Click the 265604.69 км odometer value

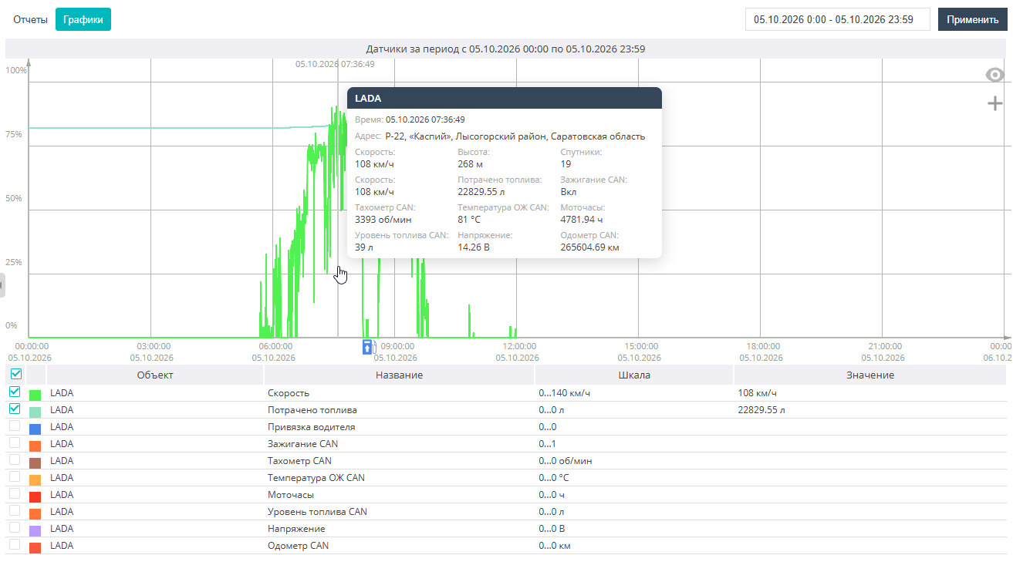[590, 247]
